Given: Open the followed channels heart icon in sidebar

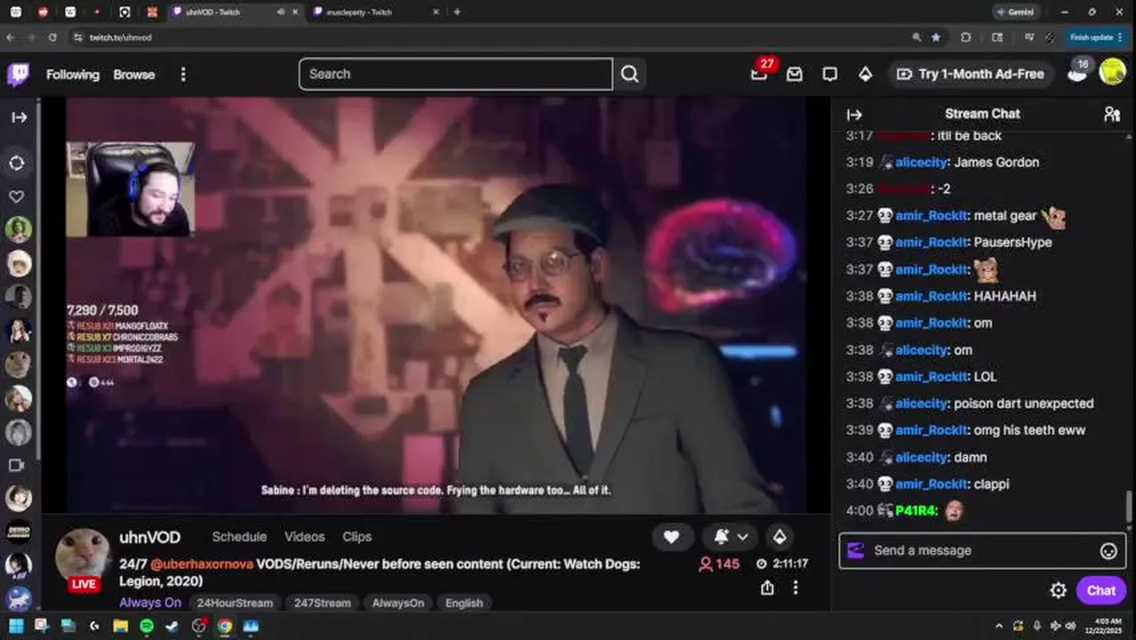Looking at the screenshot, I should [x=17, y=196].
